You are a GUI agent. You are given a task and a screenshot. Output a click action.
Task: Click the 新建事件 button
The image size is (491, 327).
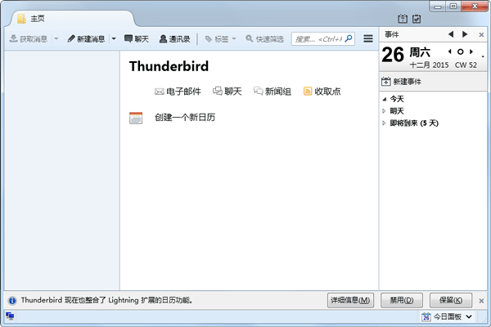coord(402,82)
